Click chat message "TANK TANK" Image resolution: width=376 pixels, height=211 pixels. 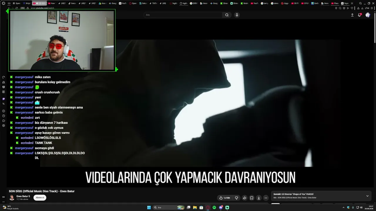[x=43, y=143]
